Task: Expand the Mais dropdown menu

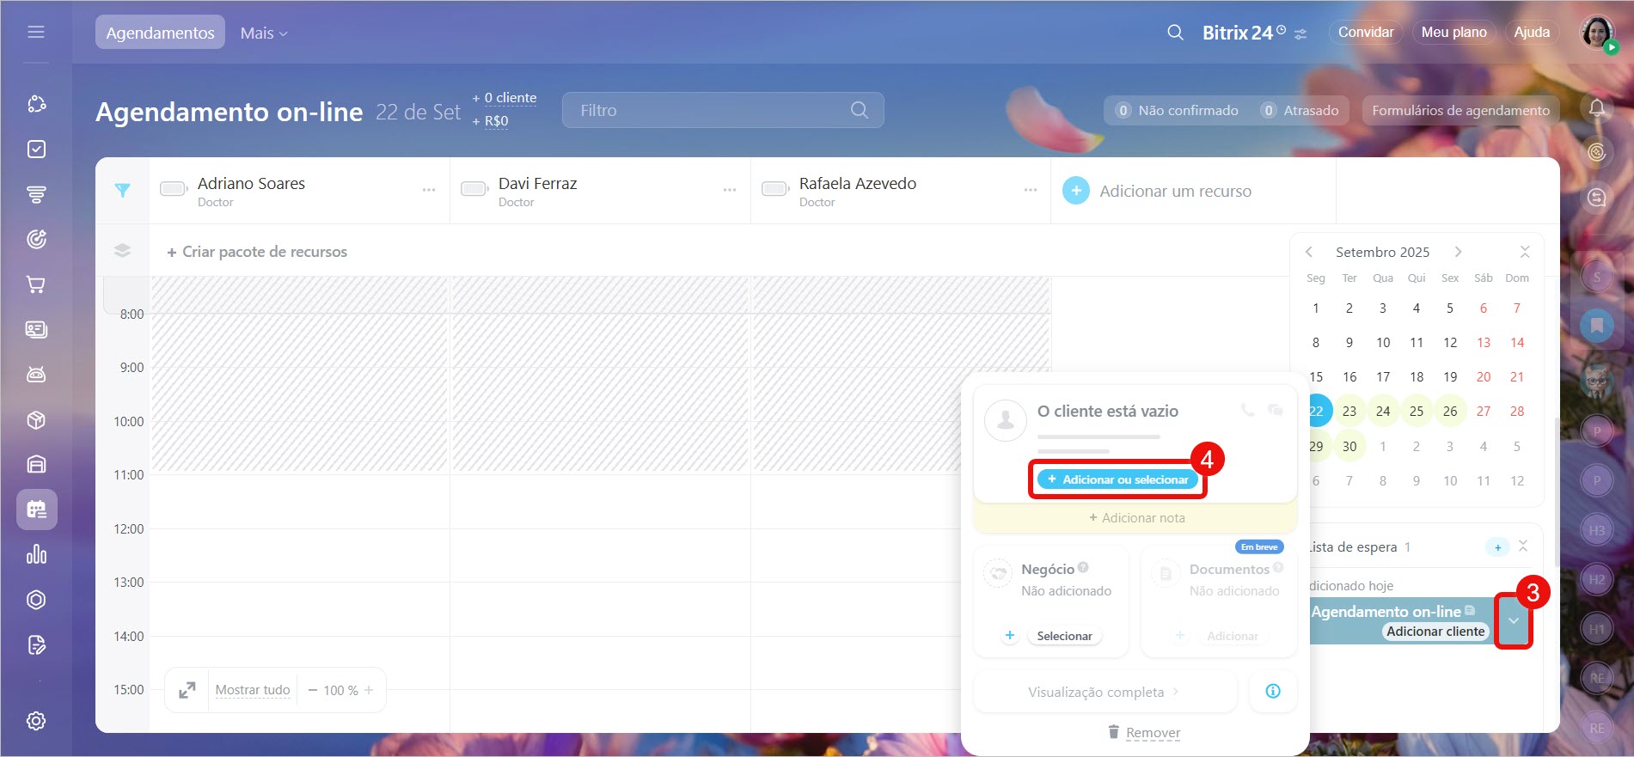Action: [x=263, y=33]
